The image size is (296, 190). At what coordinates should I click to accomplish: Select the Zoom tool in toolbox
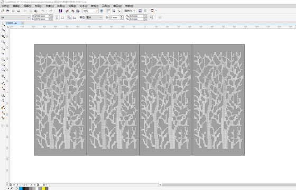[3, 42]
